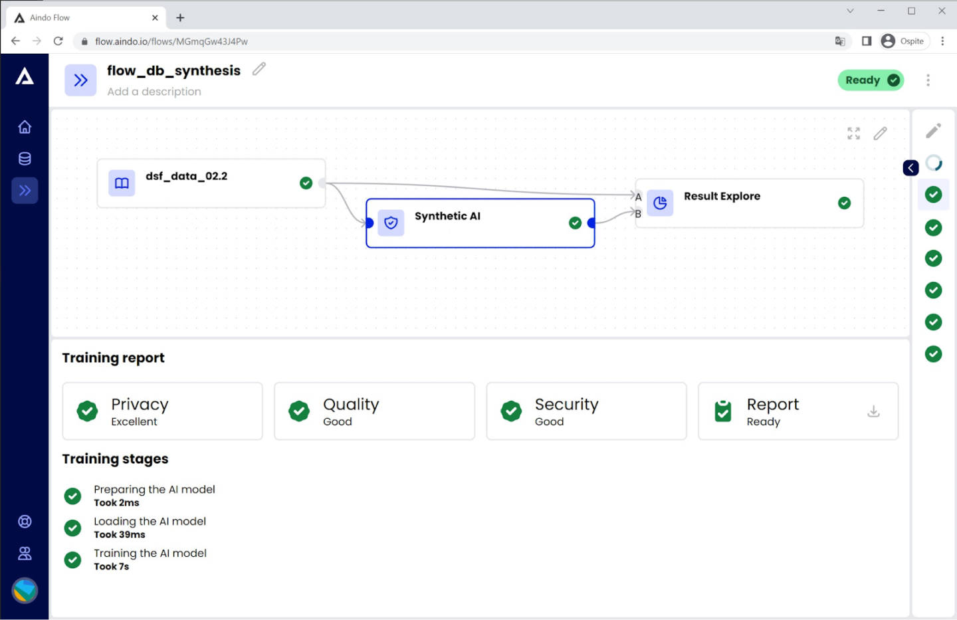The width and height of the screenshot is (957, 620).
Task: Collapse the right panel with chevron arrow
Action: pos(910,168)
